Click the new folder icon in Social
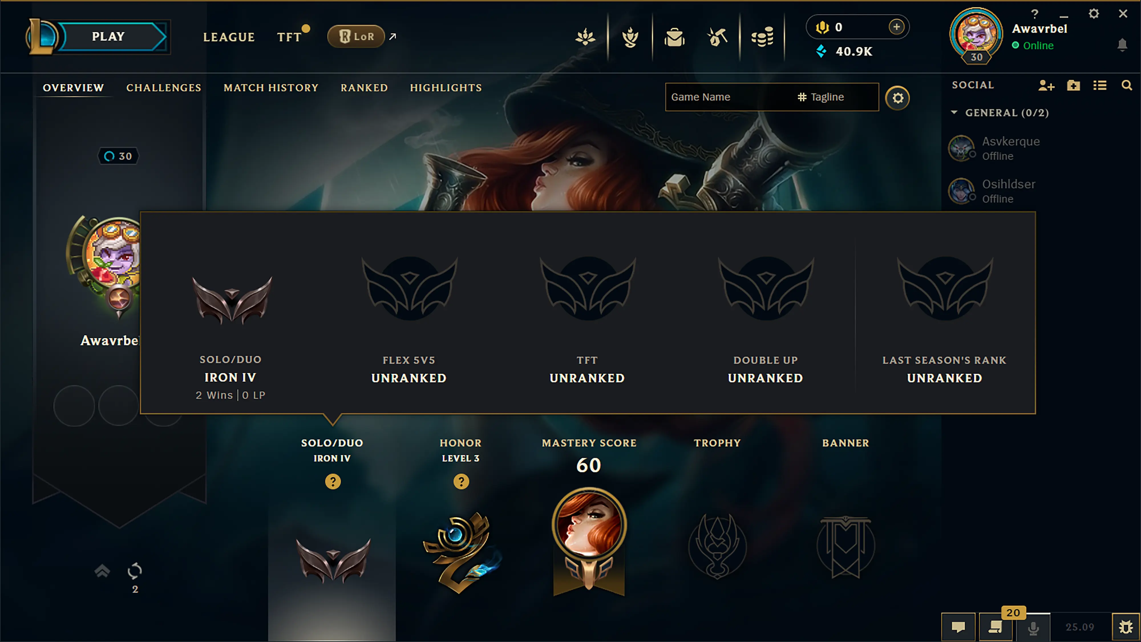1141x642 pixels. 1073,85
